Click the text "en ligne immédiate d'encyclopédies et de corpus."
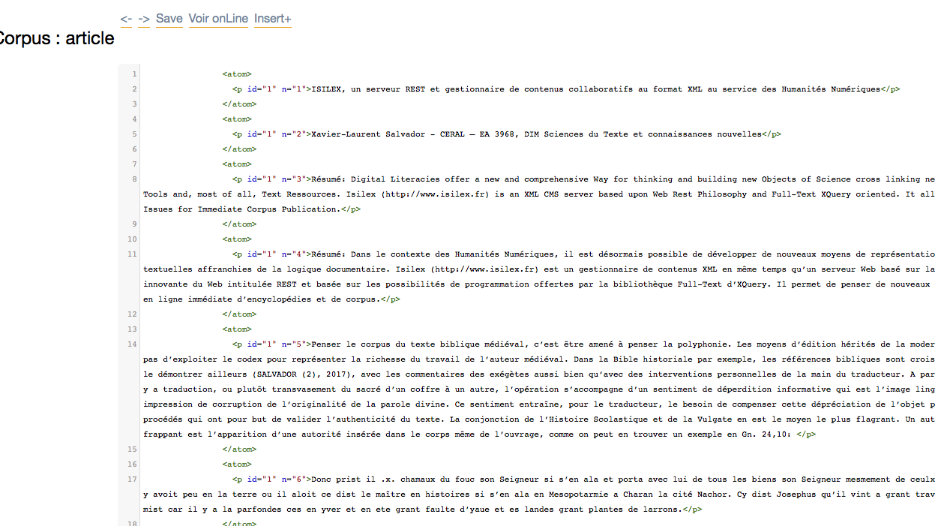The height and width of the screenshot is (526, 935). [262, 299]
